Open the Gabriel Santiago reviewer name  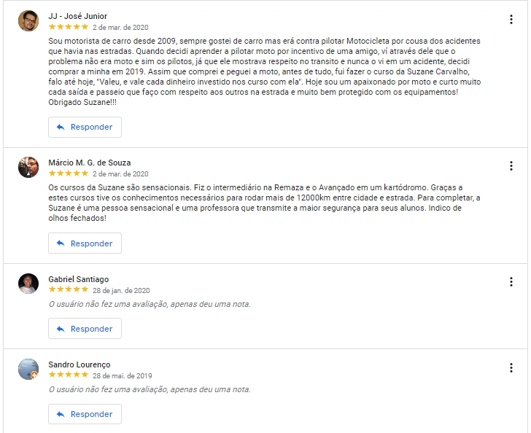[79, 279]
